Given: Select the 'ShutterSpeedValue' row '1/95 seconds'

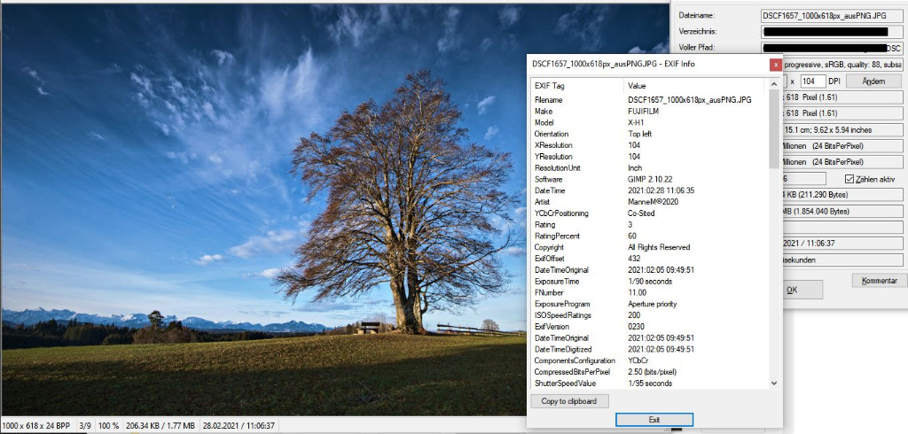Looking at the screenshot, I should (650, 384).
